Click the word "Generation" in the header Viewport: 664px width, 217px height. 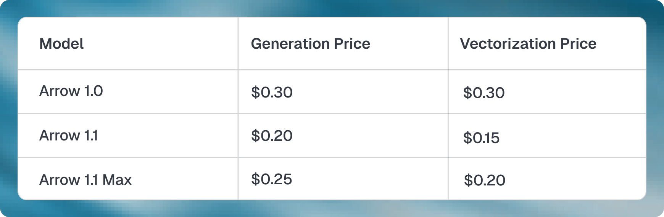click(x=290, y=44)
